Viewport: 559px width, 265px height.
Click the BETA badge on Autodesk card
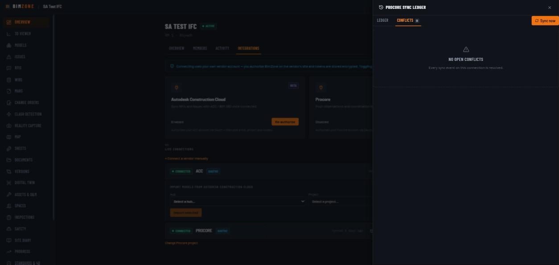293,86
